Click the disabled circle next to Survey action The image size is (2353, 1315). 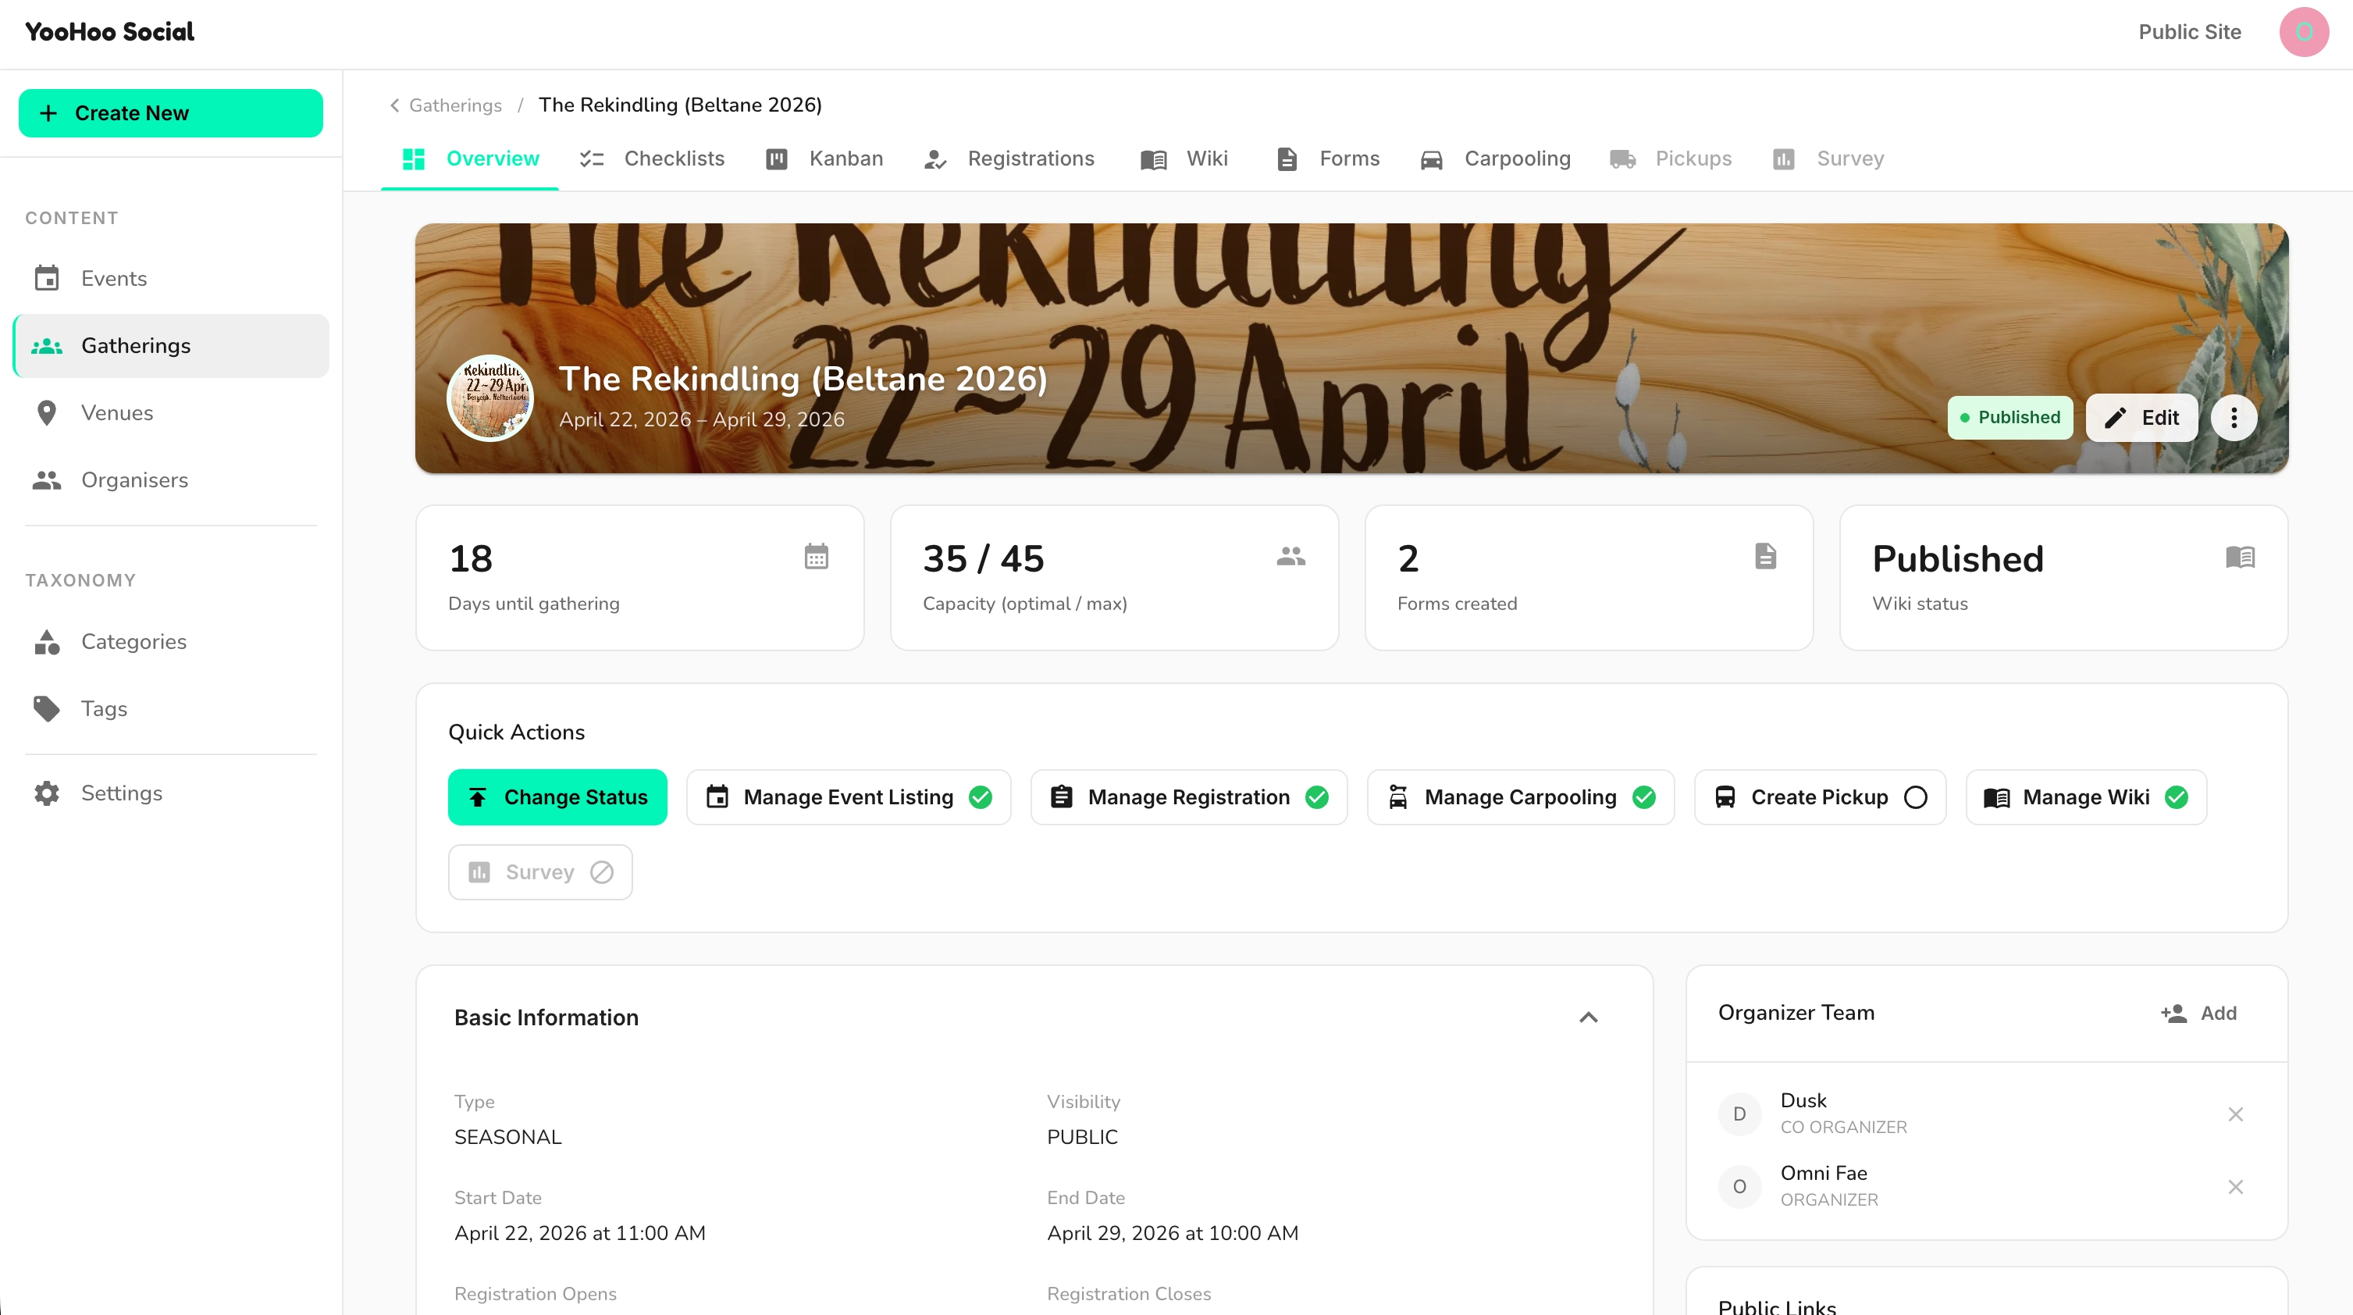602,871
